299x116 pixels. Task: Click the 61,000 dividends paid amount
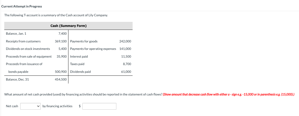pyautogui.click(x=126, y=72)
